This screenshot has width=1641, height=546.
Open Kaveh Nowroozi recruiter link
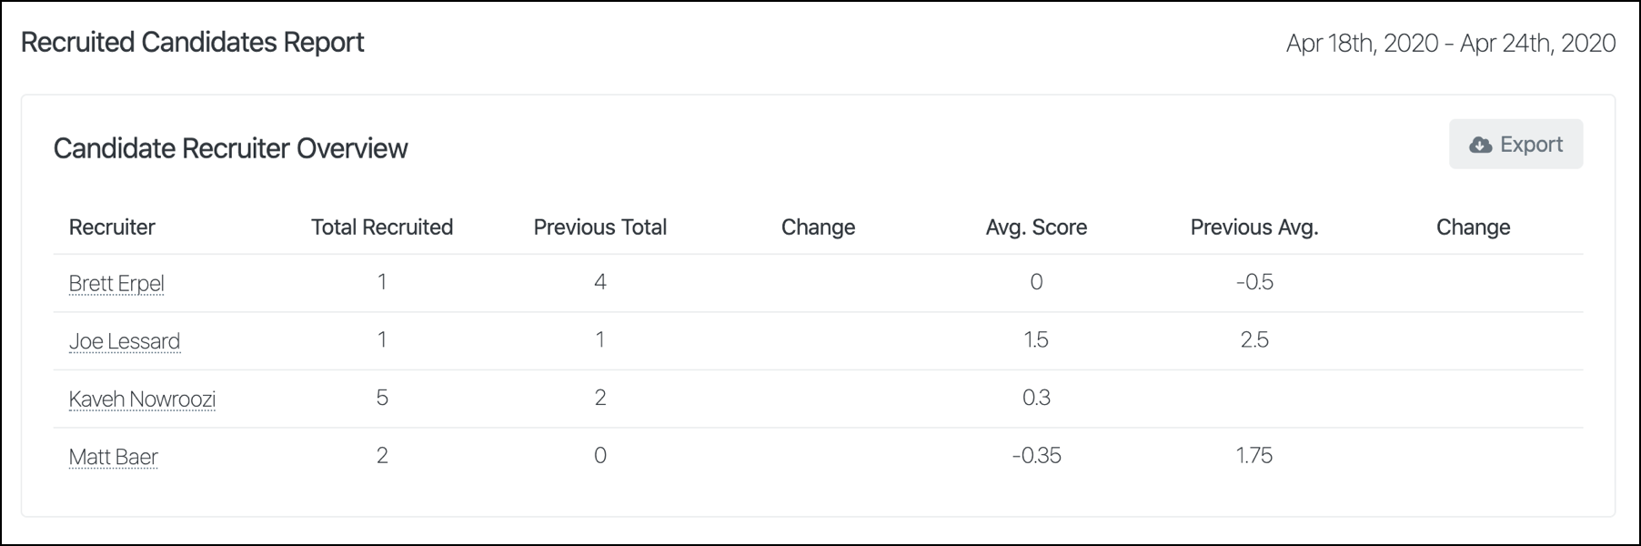click(142, 399)
